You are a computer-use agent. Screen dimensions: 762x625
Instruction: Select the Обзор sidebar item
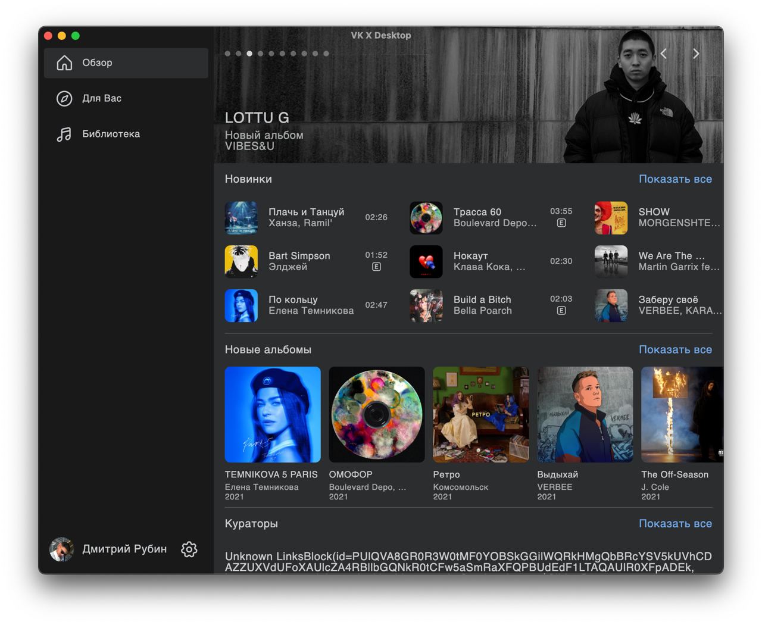tap(126, 62)
